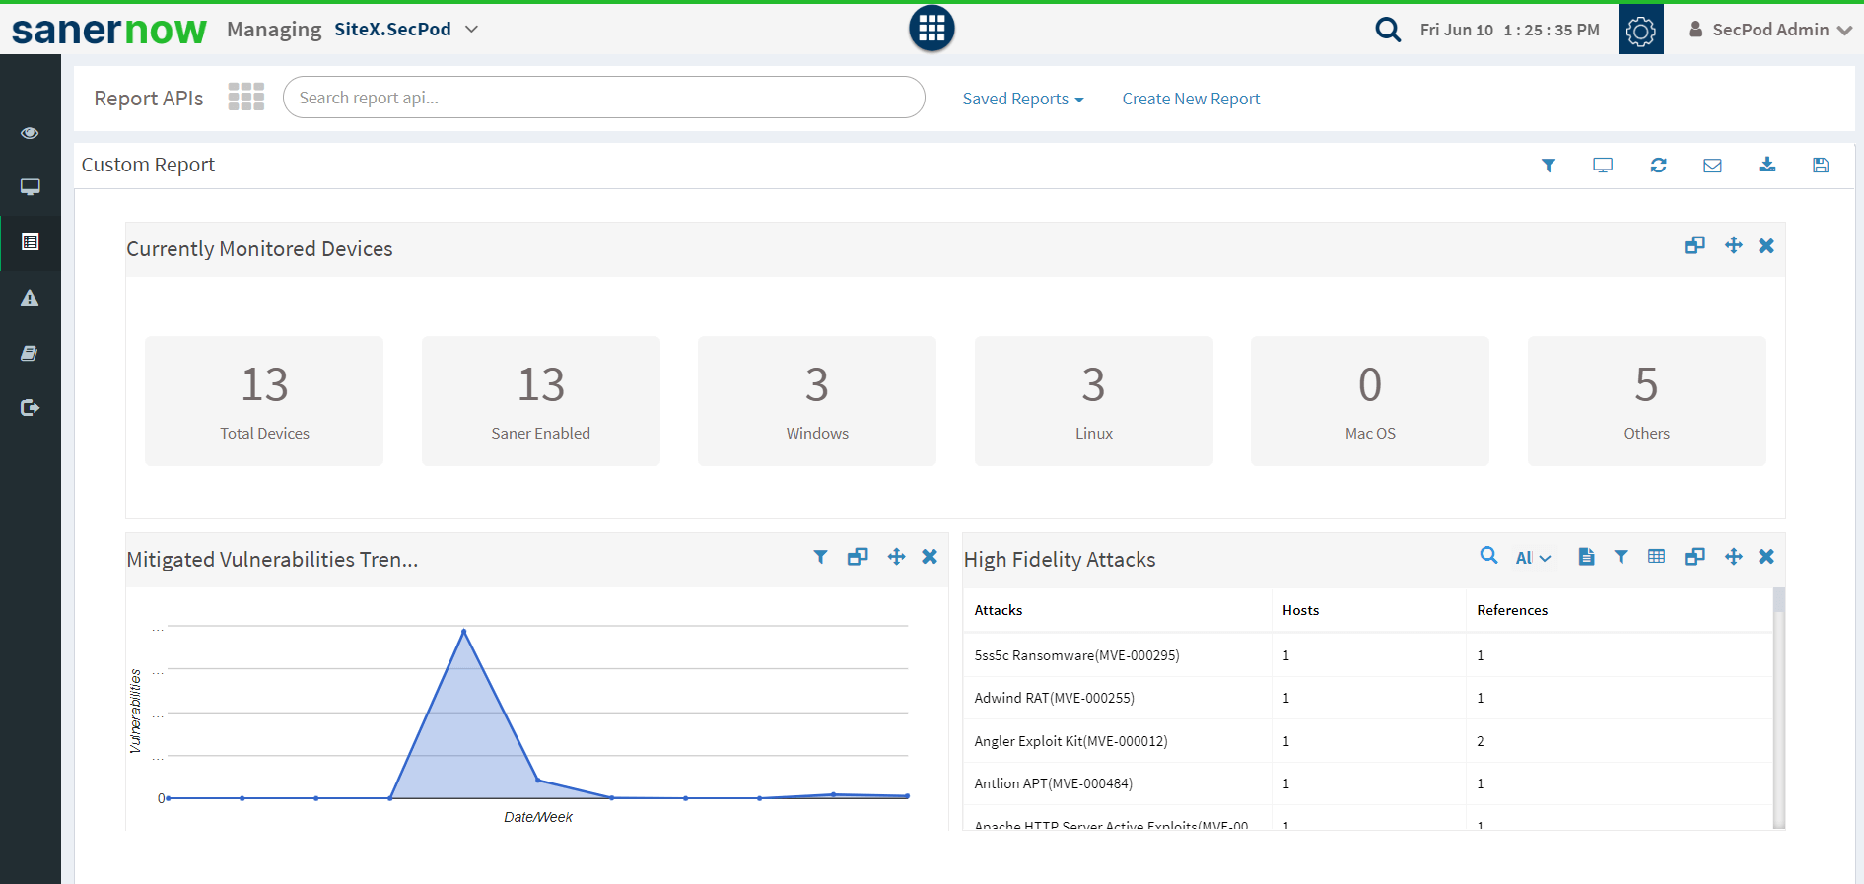This screenshot has width=1864, height=884.
Task: Click move icon on Currently Monitored Devices
Action: 1733,245
